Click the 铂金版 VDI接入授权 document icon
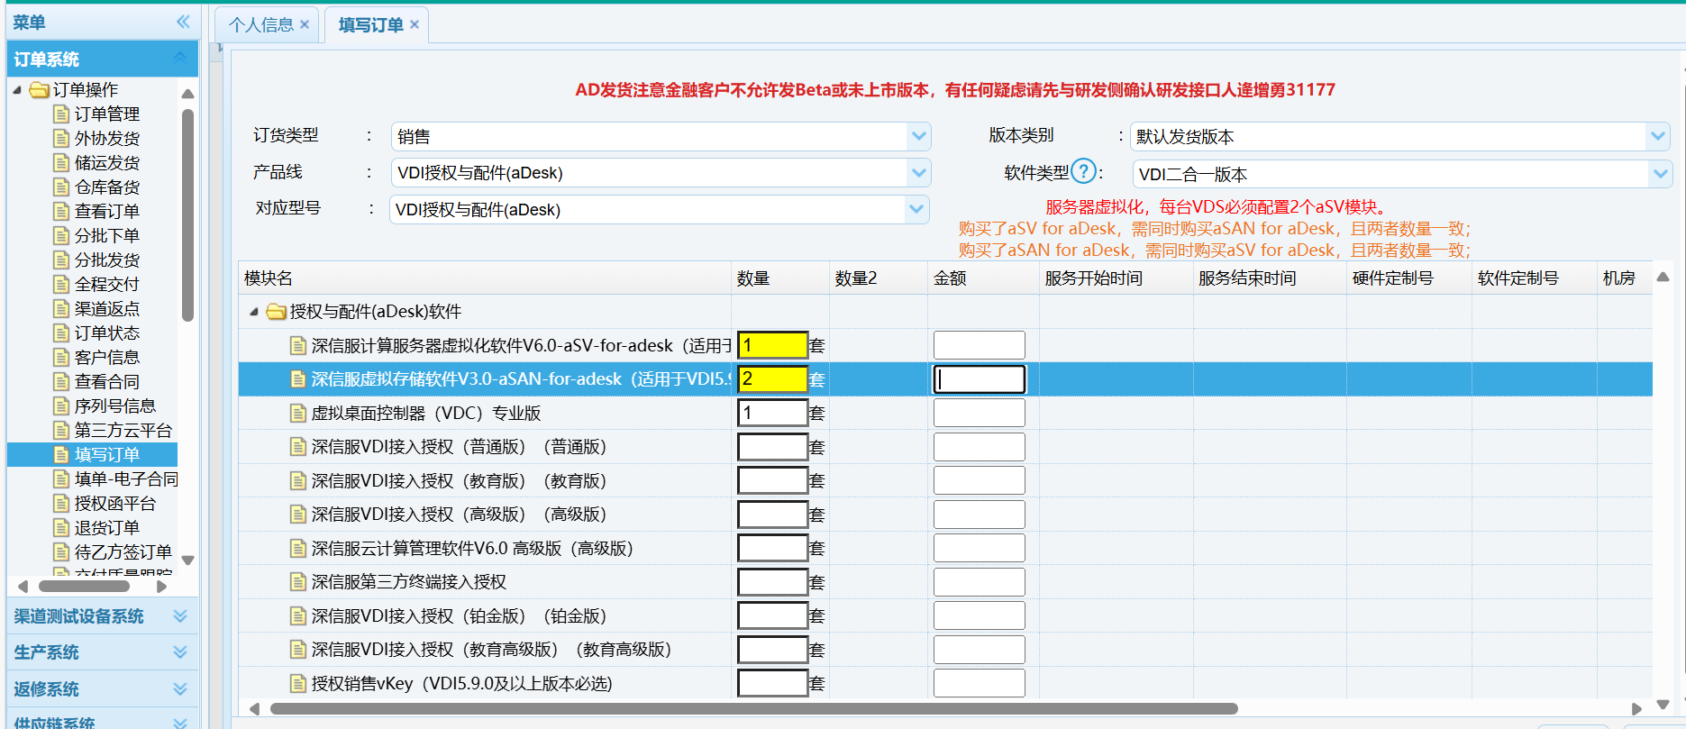 pyautogui.click(x=297, y=615)
